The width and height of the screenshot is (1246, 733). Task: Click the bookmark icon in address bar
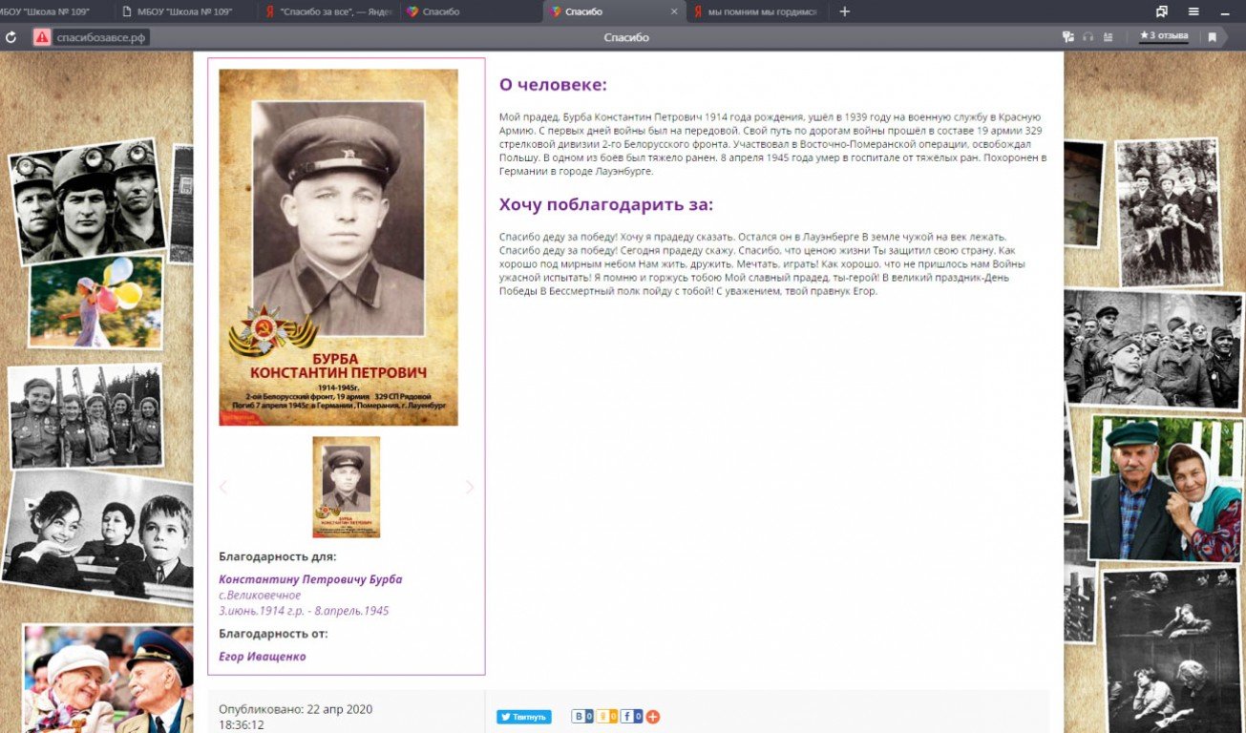[1212, 37]
